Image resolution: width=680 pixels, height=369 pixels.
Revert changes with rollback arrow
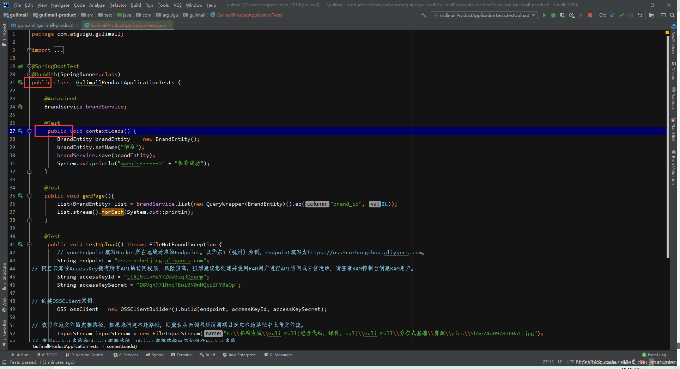(640, 15)
